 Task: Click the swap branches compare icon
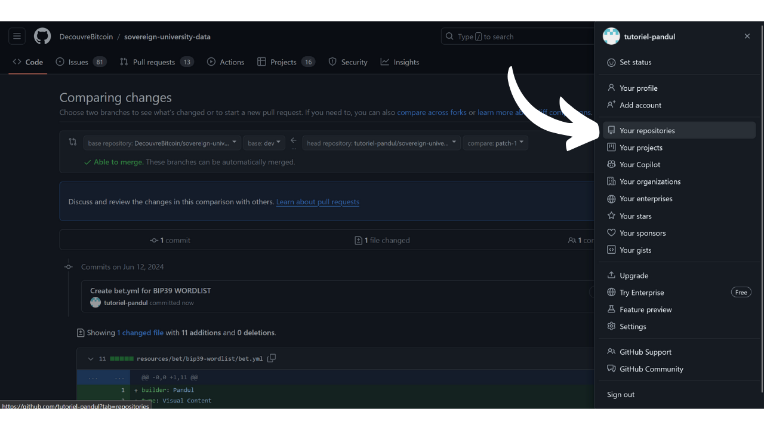tap(73, 142)
